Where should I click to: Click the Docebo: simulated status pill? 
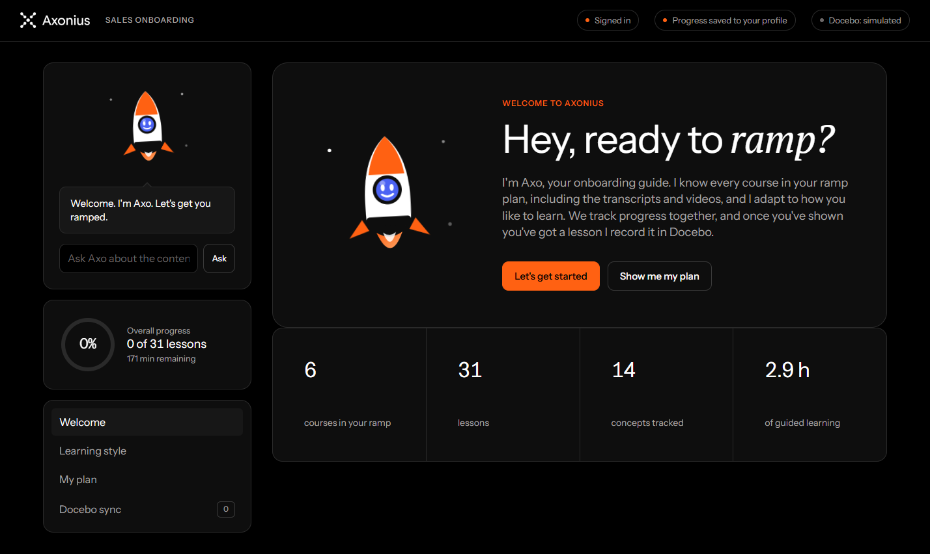[860, 20]
